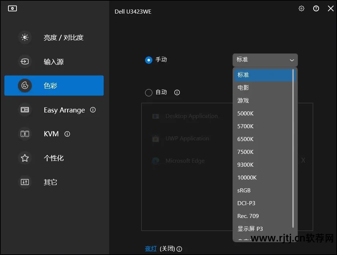Image resolution: width=337 pixels, height=255 pixels.
Task: Select the KVM feature icon
Action: (25, 134)
